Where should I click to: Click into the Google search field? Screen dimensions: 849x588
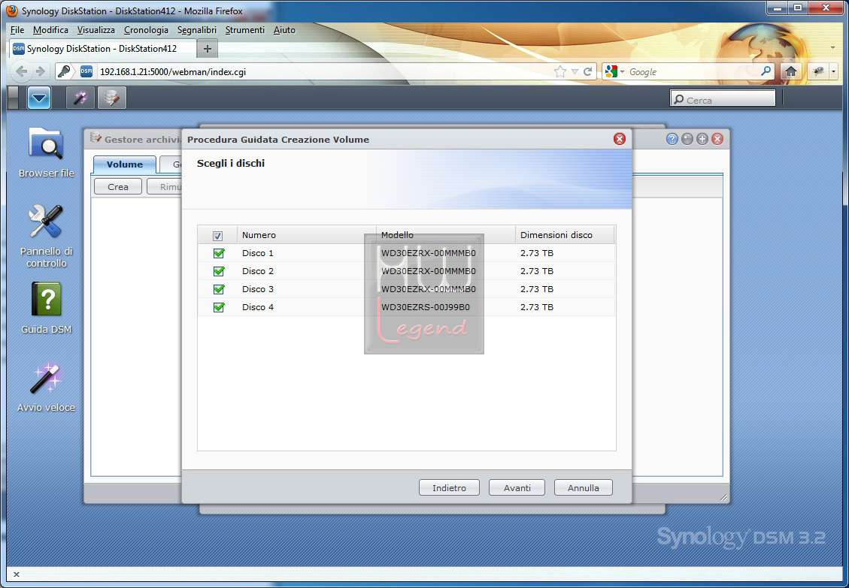[x=693, y=71]
